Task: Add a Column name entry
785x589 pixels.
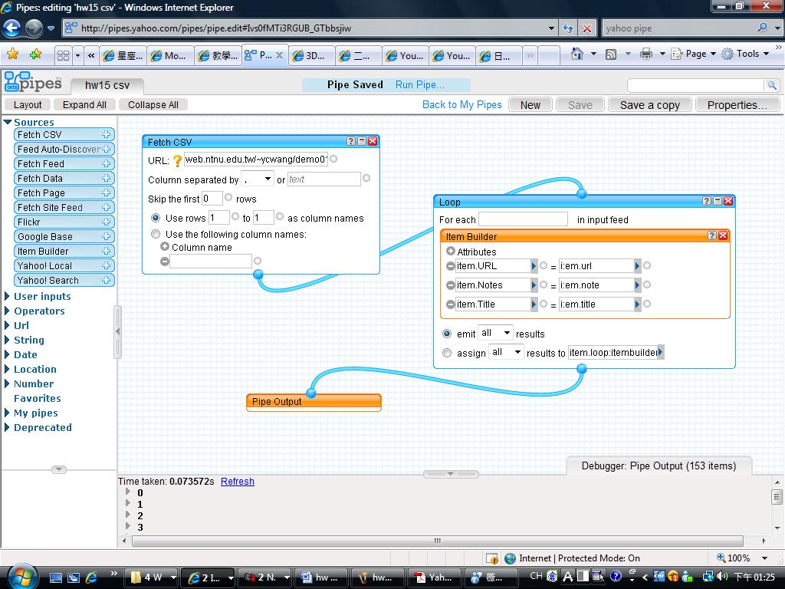Action: [165, 246]
